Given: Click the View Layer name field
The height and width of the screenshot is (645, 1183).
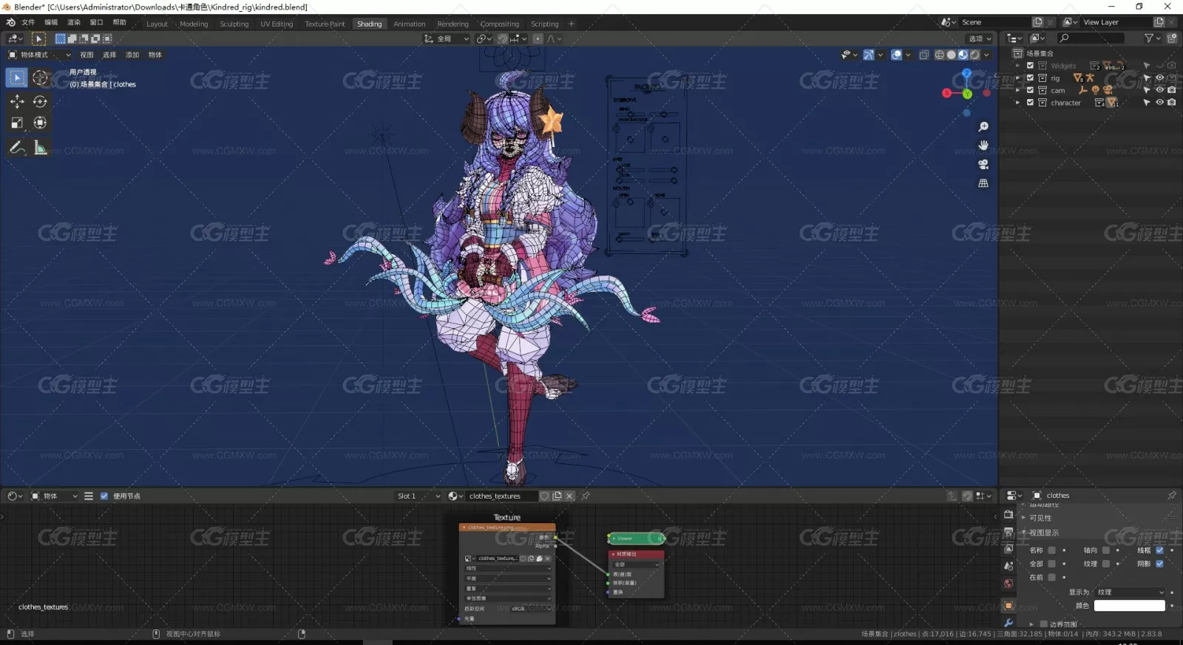Looking at the screenshot, I should tap(1116, 22).
